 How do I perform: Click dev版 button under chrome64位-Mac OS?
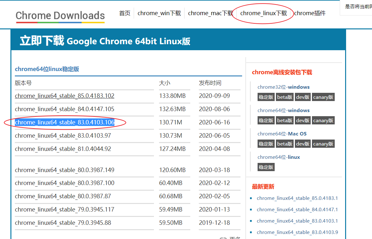(x=303, y=144)
